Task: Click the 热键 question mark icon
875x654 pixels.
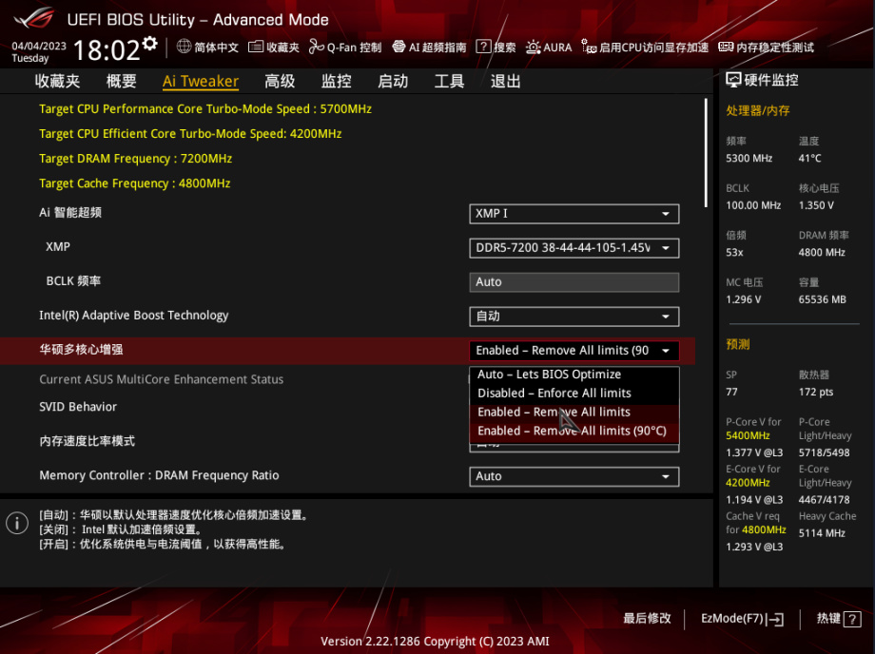Action: (x=852, y=619)
